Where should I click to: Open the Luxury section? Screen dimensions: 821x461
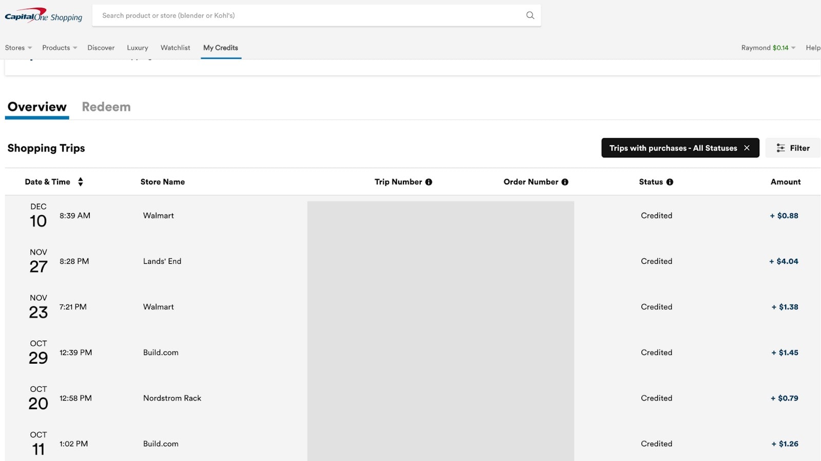coord(138,48)
